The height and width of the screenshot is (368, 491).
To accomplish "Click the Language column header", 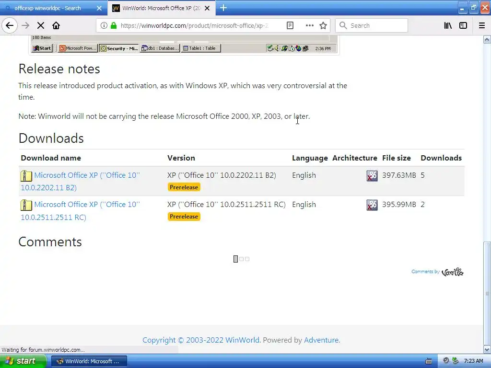I will (x=310, y=158).
